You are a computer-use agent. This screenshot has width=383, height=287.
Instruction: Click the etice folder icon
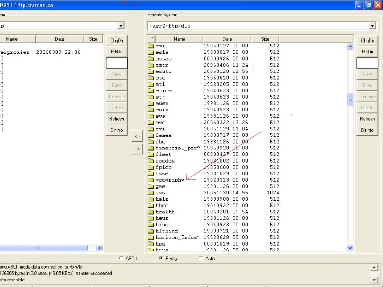(x=151, y=90)
